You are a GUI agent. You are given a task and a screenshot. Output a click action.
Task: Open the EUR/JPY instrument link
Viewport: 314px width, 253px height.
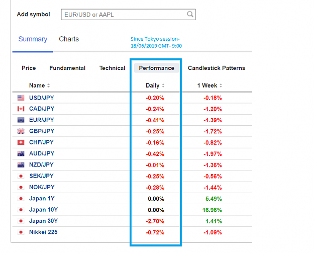pyautogui.click(x=42, y=120)
